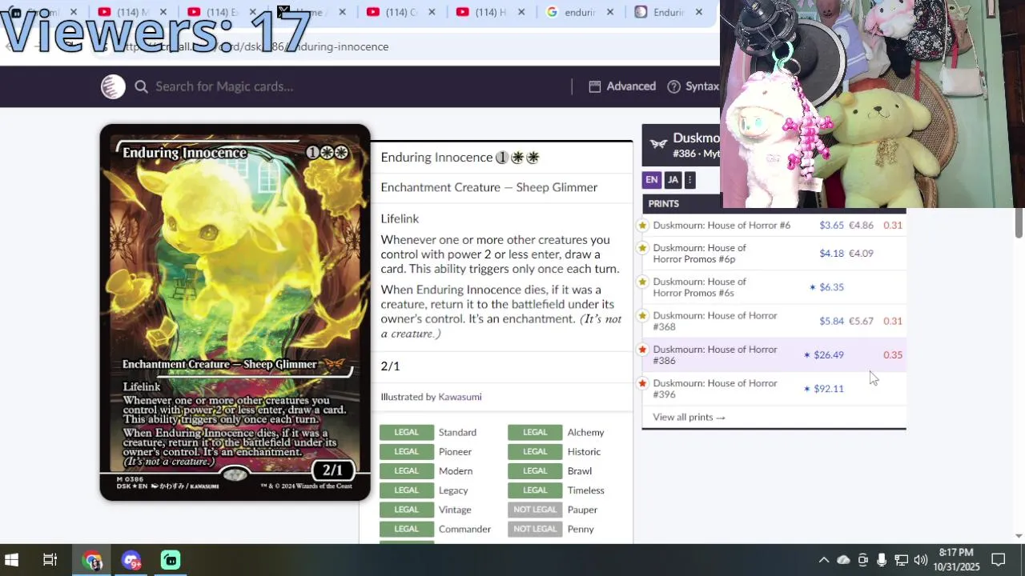
Task: Open Duskmourn Promos #6p print
Action: [x=699, y=254]
